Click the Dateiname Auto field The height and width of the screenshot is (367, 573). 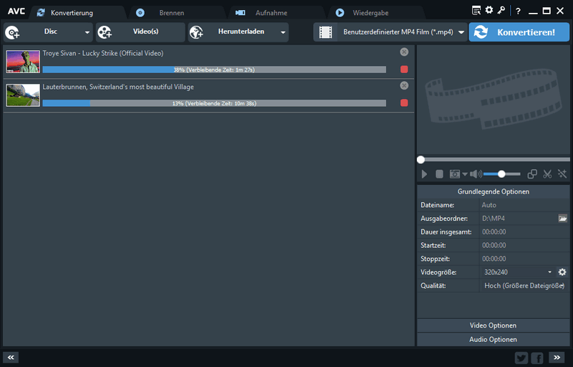tap(524, 205)
